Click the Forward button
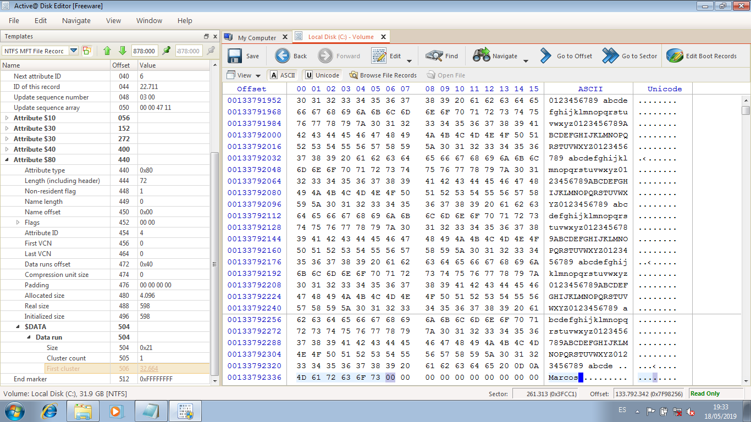 (x=340, y=55)
